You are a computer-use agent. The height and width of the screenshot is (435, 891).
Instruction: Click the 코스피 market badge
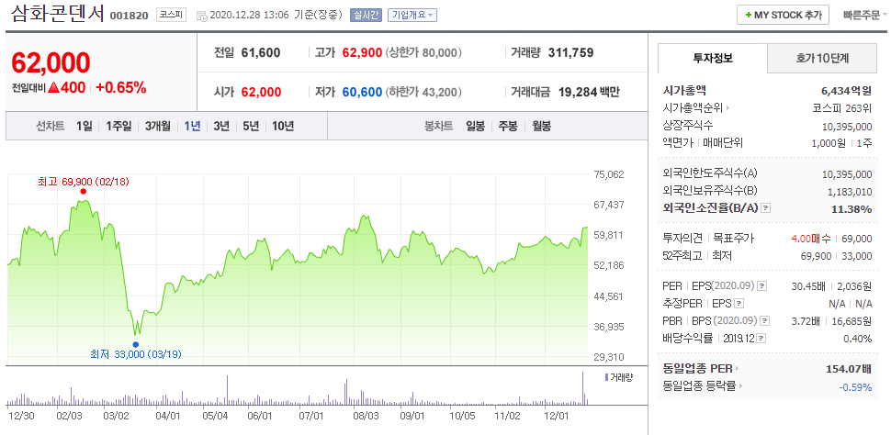(x=171, y=16)
